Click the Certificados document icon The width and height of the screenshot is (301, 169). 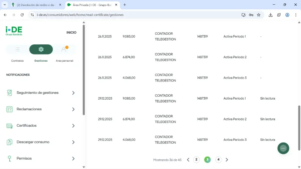9,125
